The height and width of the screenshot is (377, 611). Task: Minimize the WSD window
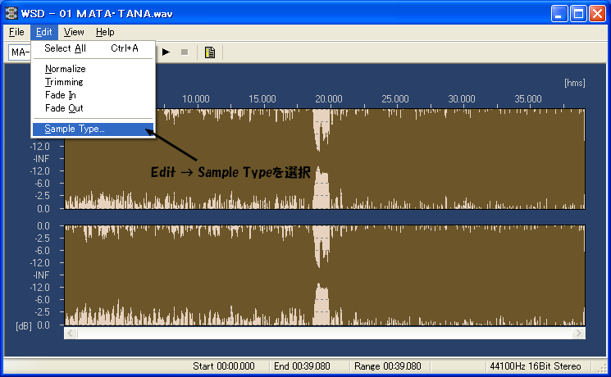pos(559,14)
